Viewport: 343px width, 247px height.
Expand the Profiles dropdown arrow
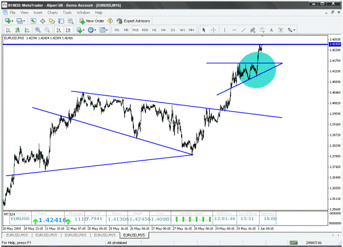pos(24,21)
